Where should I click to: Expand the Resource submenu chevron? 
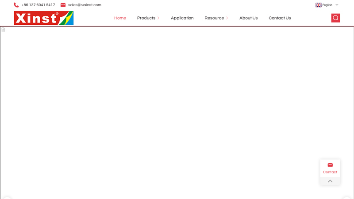(x=227, y=18)
